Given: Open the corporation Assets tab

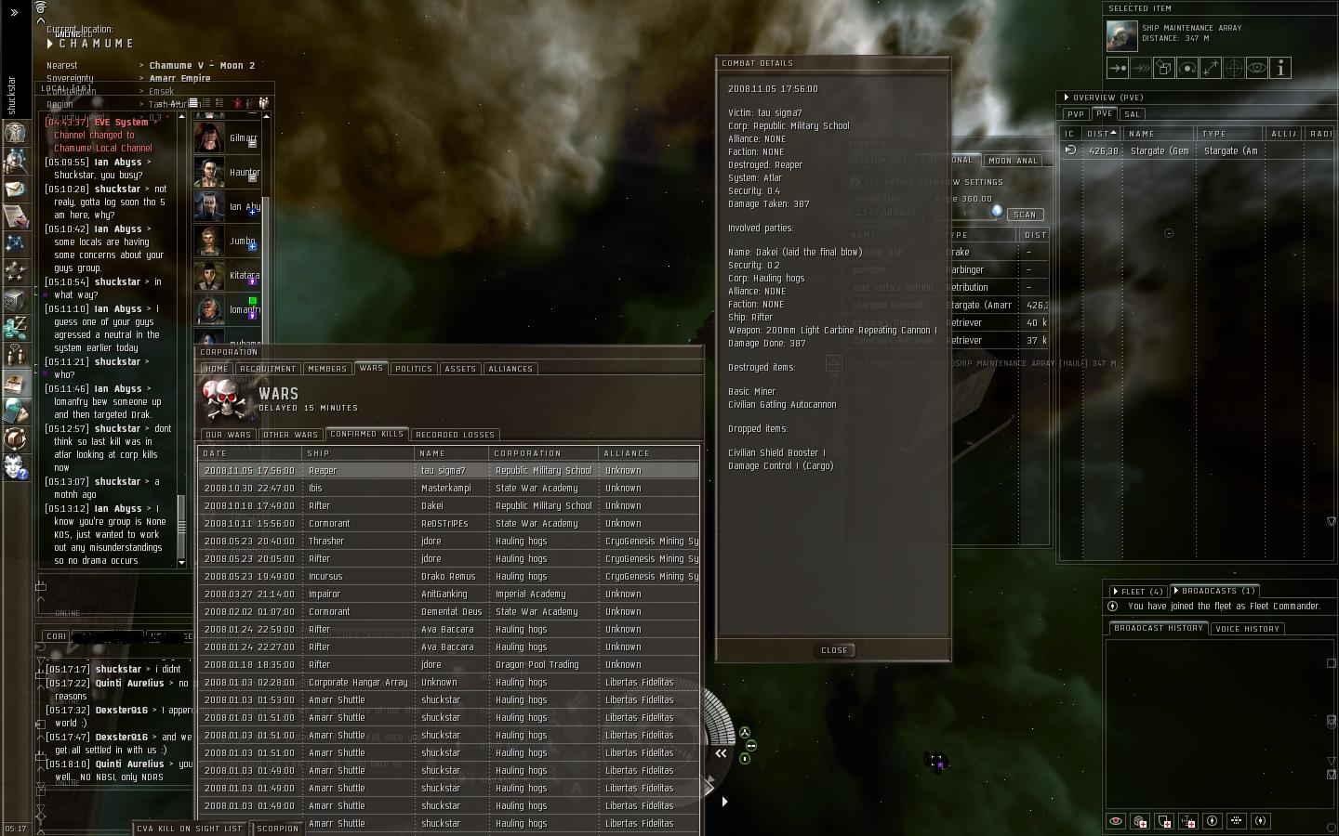Looking at the screenshot, I should pyautogui.click(x=460, y=369).
